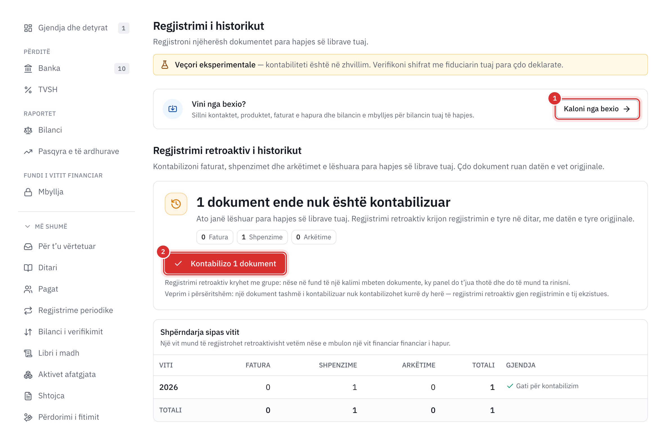Click the Pagat people icon

coord(28,289)
